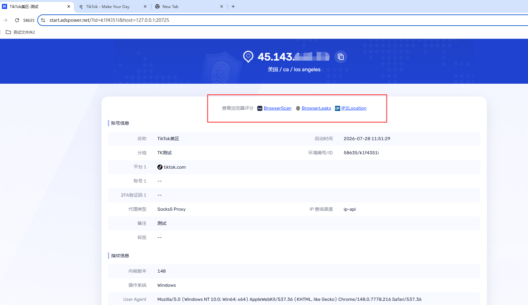Click the 指纹信息 section heading
Image resolution: width=528 pixels, height=305 pixels.
pyautogui.click(x=120, y=256)
